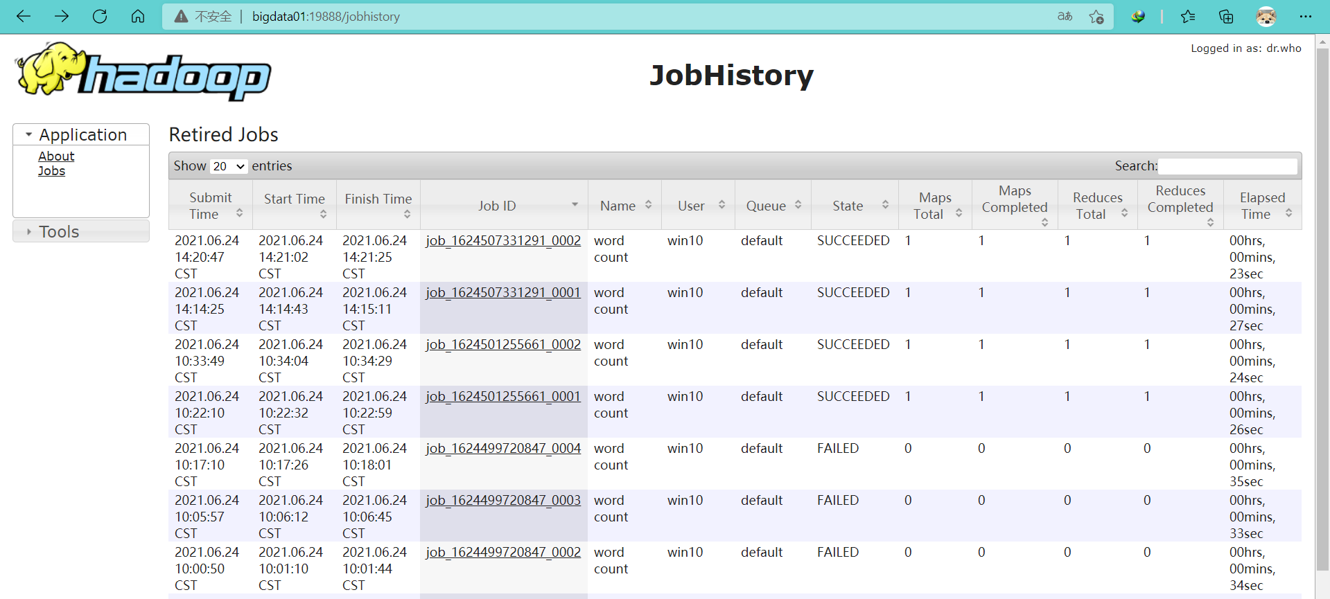Open browser settings and more menu

(x=1306, y=16)
